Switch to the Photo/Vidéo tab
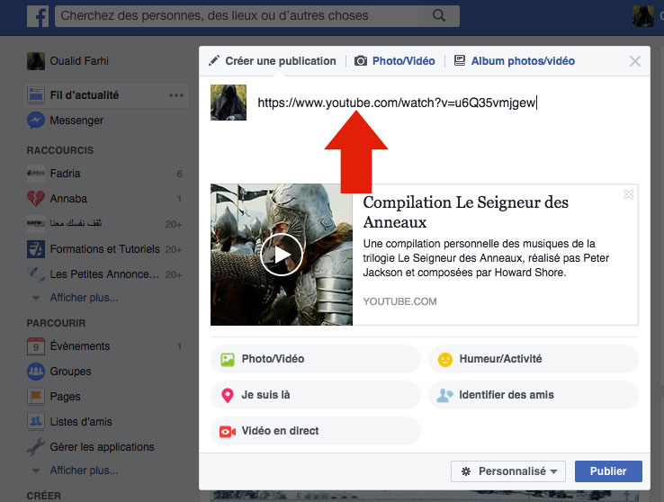The height and width of the screenshot is (502, 664). (395, 61)
